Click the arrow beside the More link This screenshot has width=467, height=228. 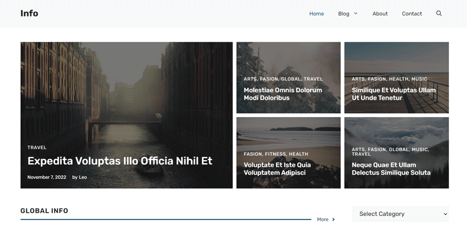334,220
